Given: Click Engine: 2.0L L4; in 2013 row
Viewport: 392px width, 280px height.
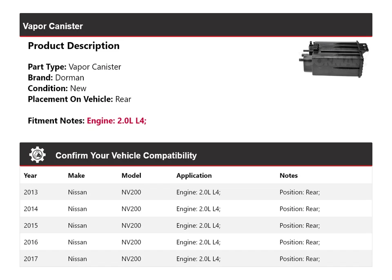Looking at the screenshot, I should pos(198,192).
